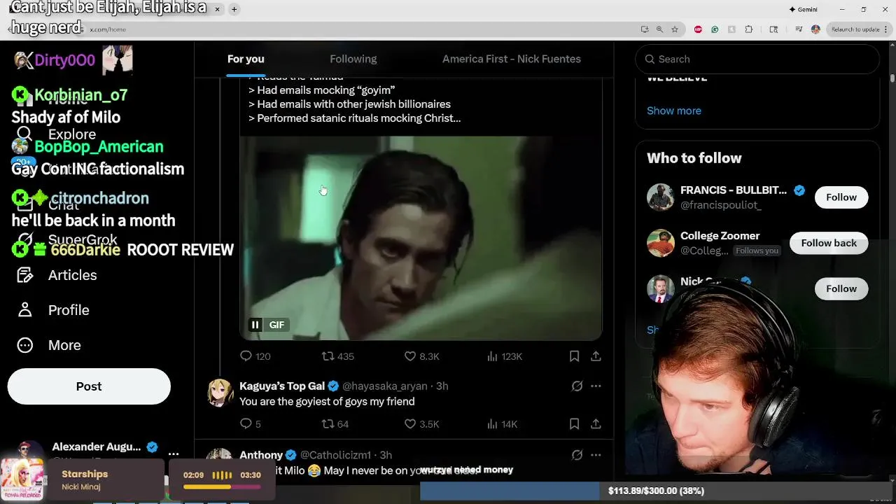This screenshot has height=504, width=896.
Task: Repost Kaguya's Top Gal reply with 64 reposts
Action: click(x=335, y=423)
